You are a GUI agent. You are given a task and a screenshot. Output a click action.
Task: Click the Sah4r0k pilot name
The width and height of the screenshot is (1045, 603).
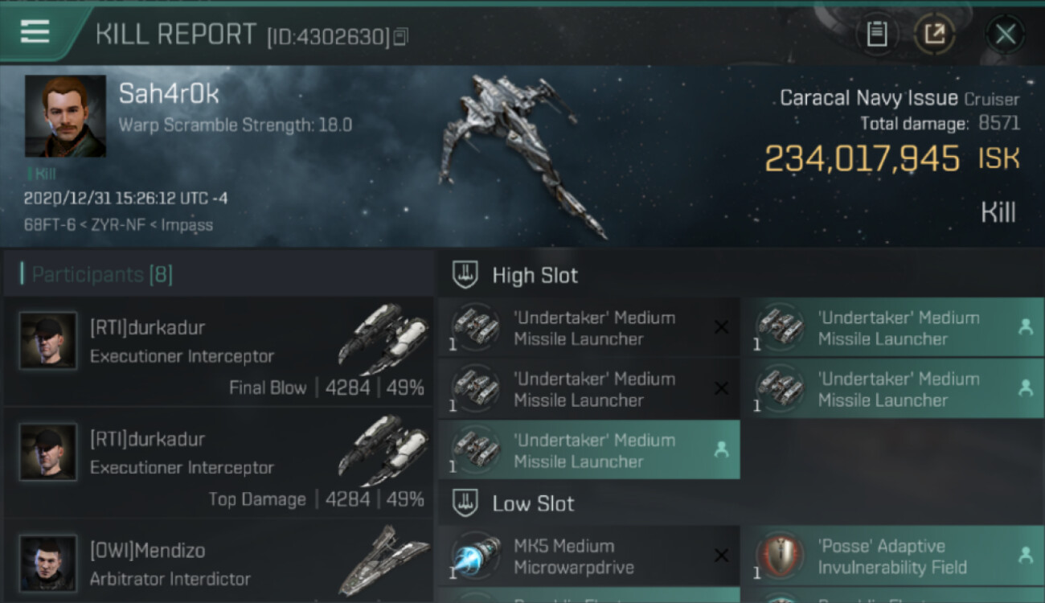169,94
